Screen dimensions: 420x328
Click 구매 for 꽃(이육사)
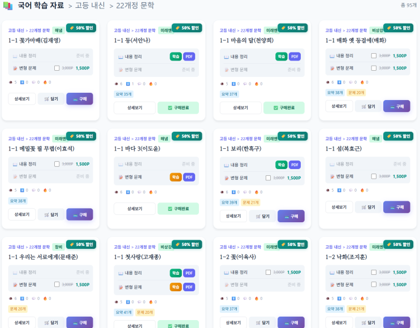point(291,323)
